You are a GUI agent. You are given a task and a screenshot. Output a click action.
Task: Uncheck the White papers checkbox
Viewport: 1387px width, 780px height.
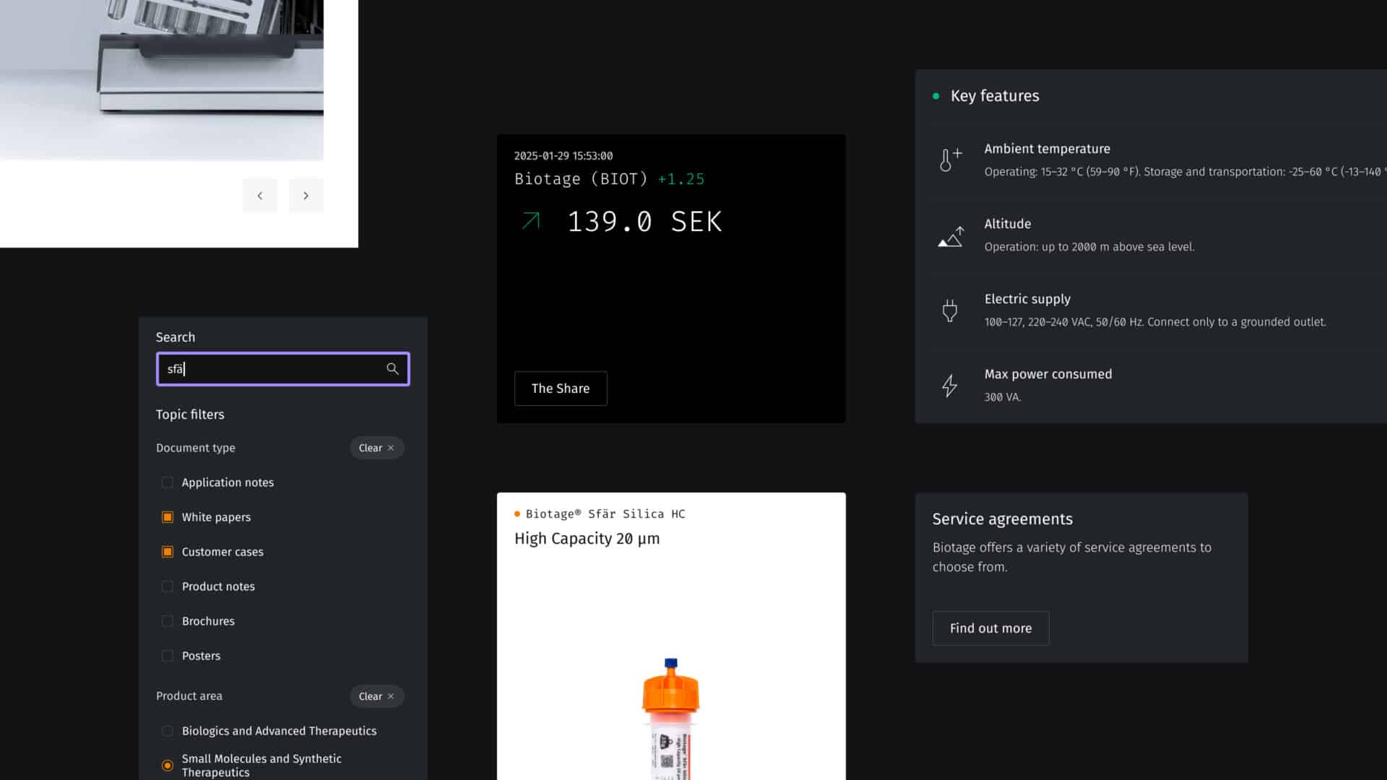coord(168,517)
